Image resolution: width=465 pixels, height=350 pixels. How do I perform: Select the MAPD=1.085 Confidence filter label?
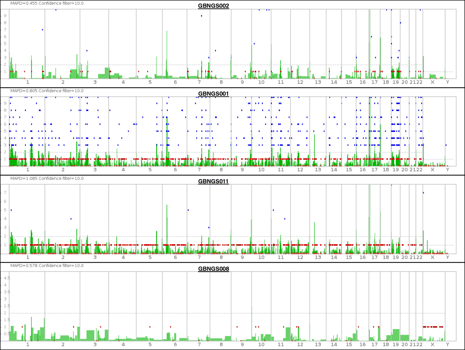point(47,178)
